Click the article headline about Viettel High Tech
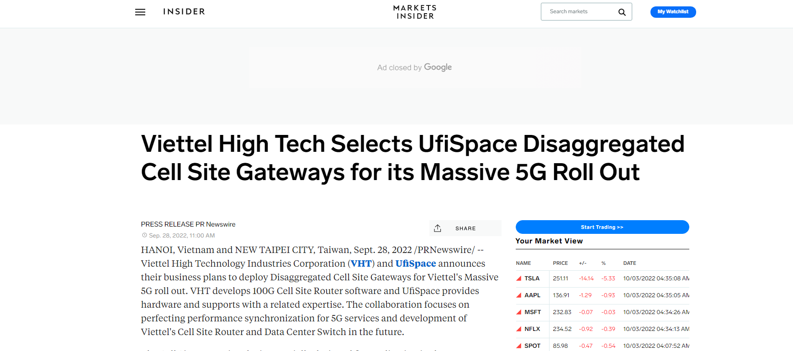Viewport: 793px width, 351px height. 412,158
